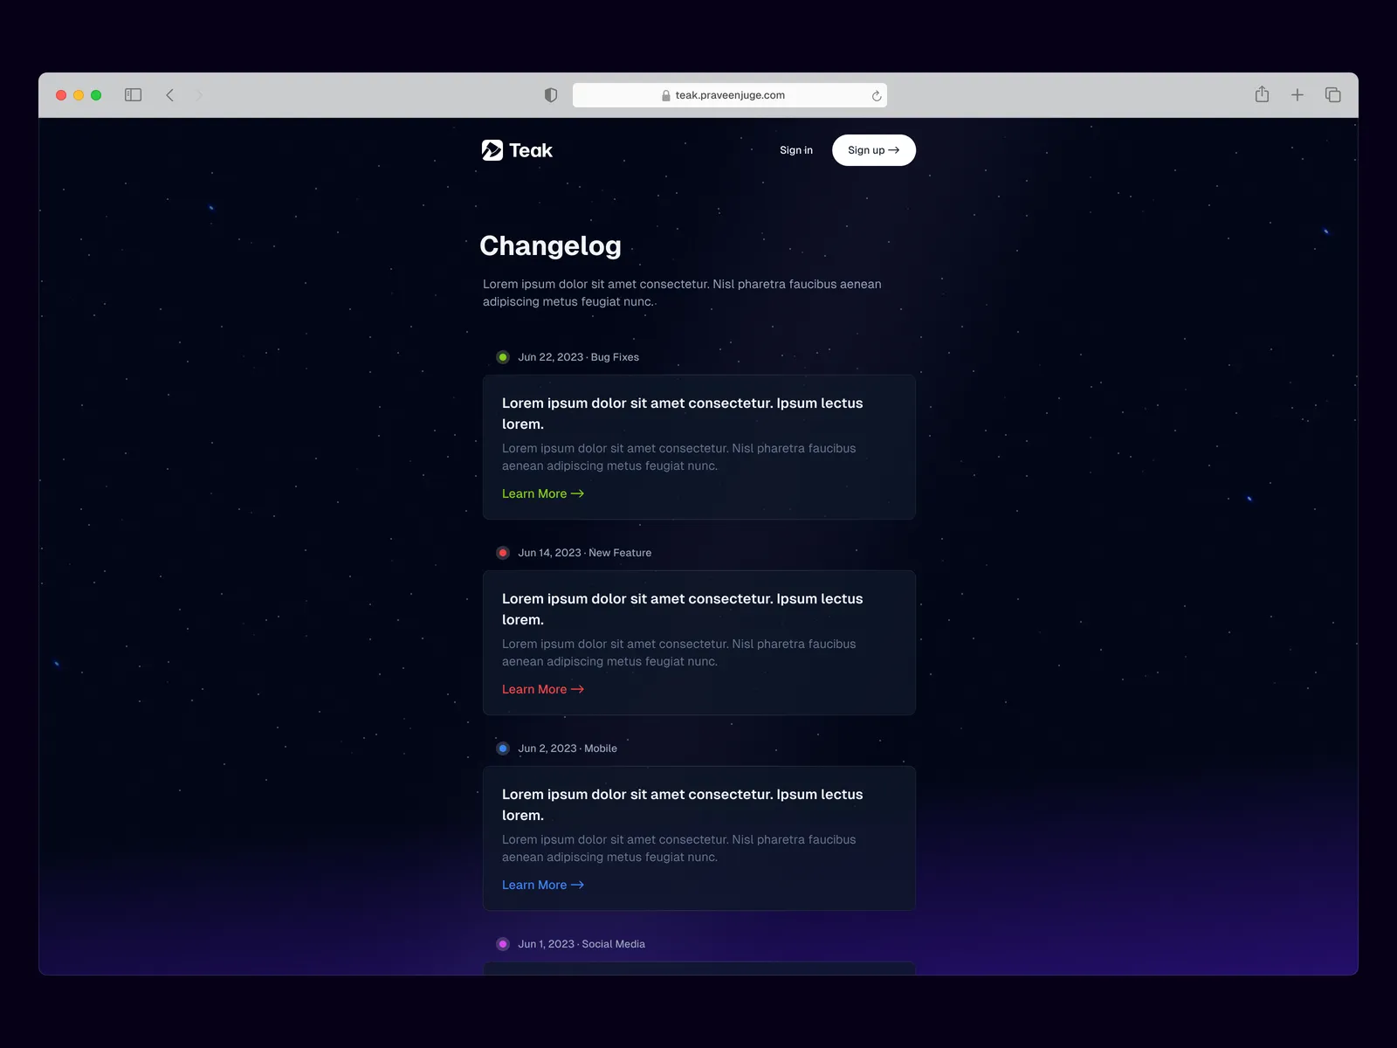1397x1048 pixels.
Task: Open Learn More under New Feature
Action: click(x=542, y=689)
